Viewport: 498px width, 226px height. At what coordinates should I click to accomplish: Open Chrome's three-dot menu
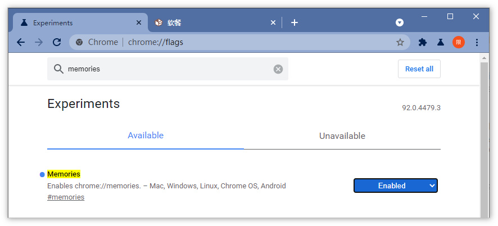click(x=477, y=42)
